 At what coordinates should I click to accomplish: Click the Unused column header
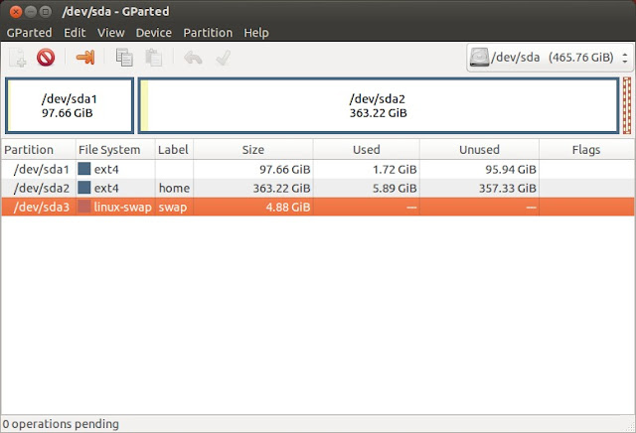pos(479,150)
